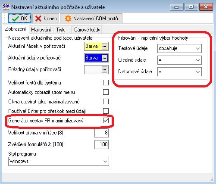Screen dimensions: 216x184
Task: Open the Styl programu Windows dropdown
Action: [59, 161]
